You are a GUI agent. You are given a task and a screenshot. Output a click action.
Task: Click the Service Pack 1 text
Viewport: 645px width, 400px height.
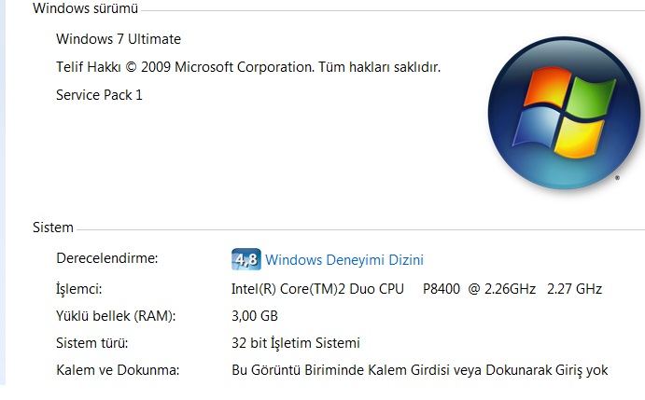point(99,95)
